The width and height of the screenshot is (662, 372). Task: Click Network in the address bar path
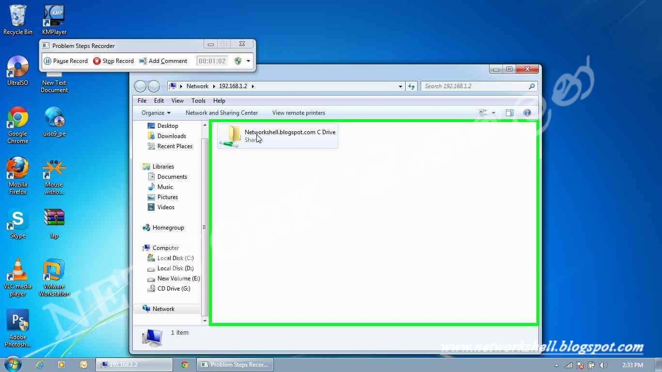pos(197,86)
